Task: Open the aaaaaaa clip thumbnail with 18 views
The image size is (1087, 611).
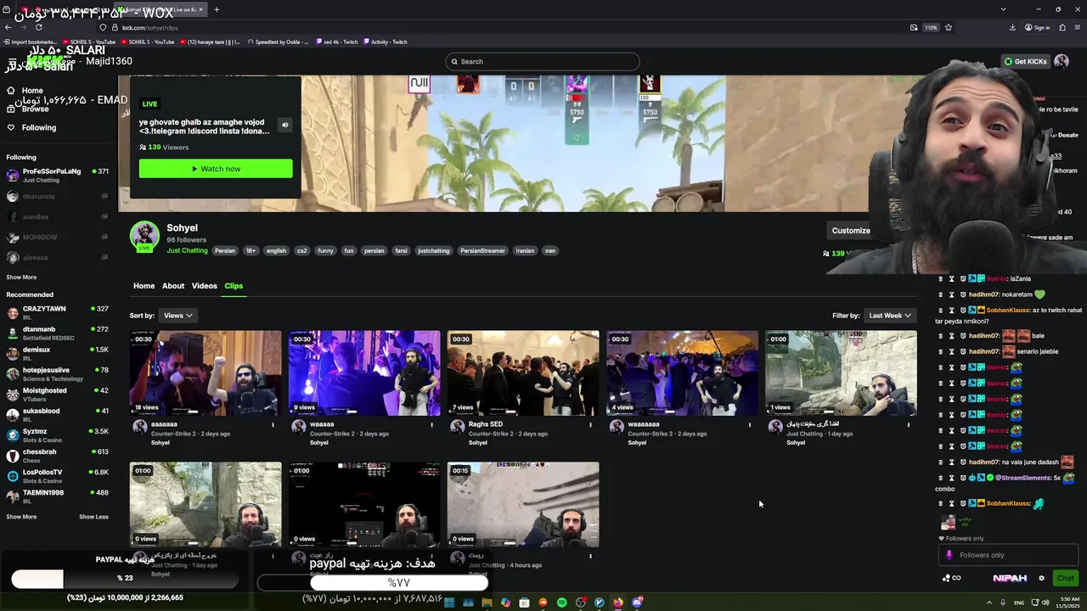Action: tap(206, 373)
